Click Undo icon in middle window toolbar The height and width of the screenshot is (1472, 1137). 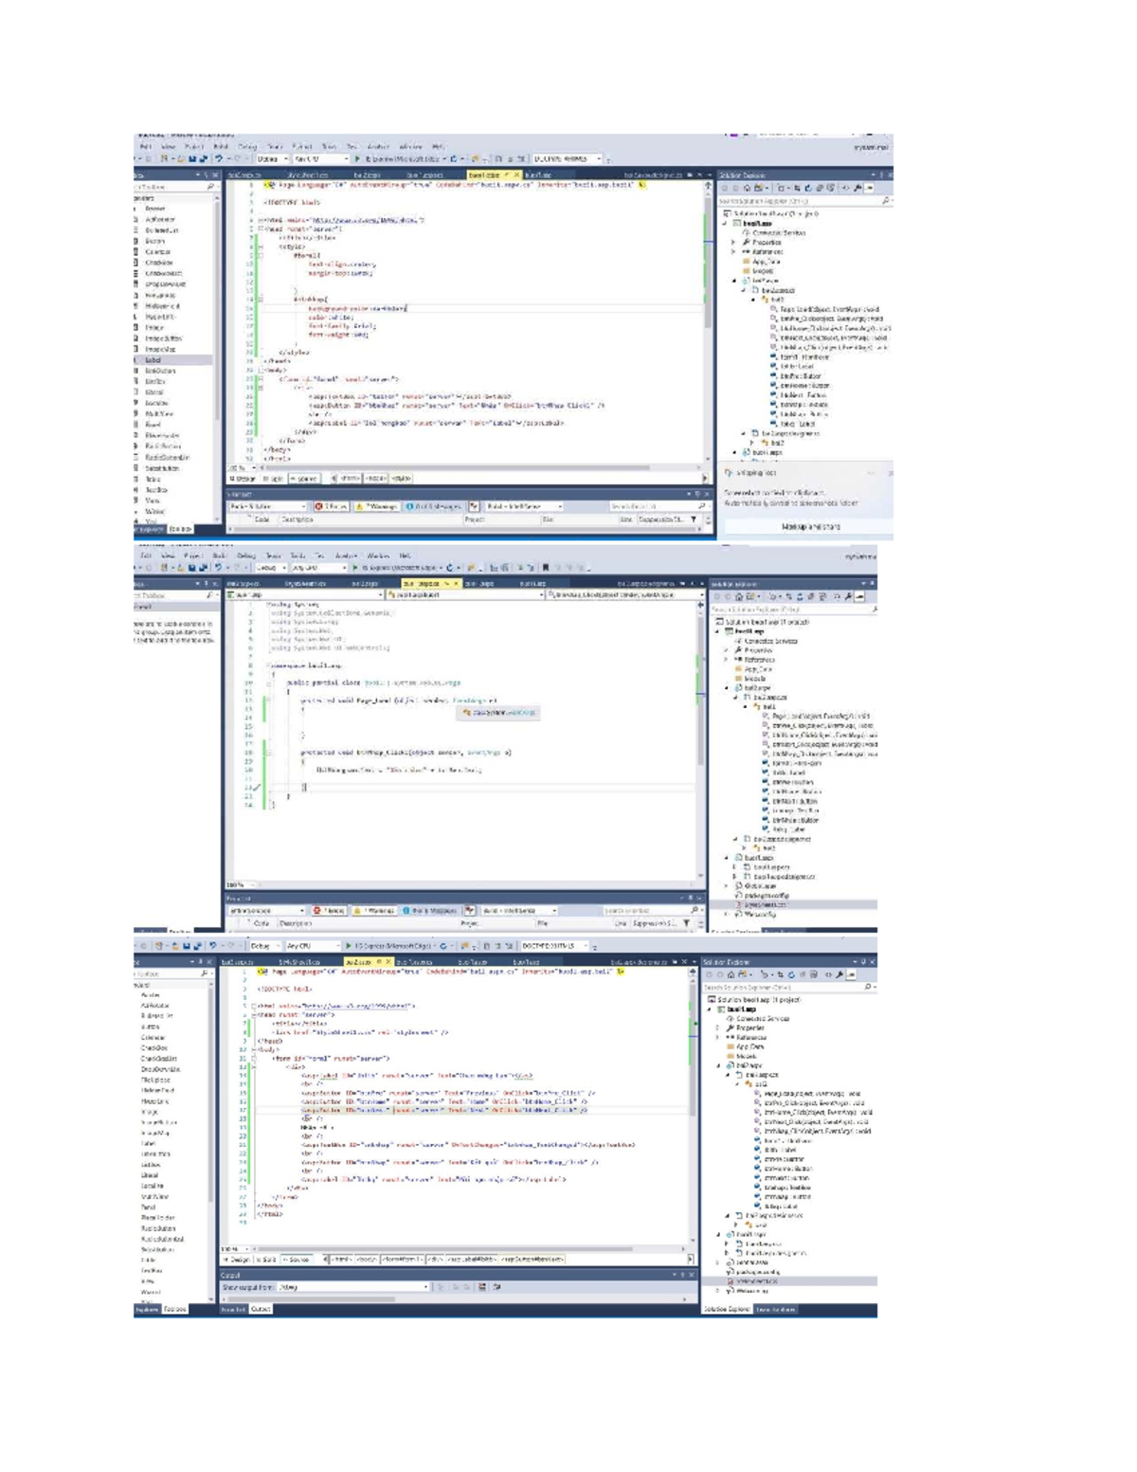218,567
